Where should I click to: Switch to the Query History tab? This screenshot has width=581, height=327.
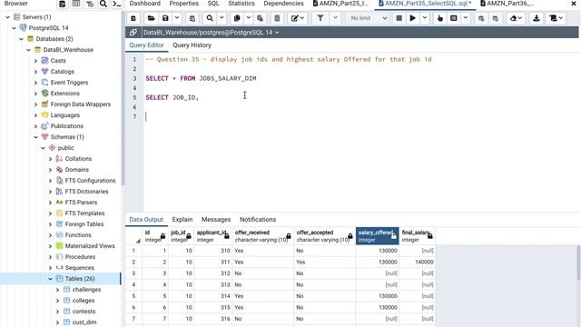point(192,45)
